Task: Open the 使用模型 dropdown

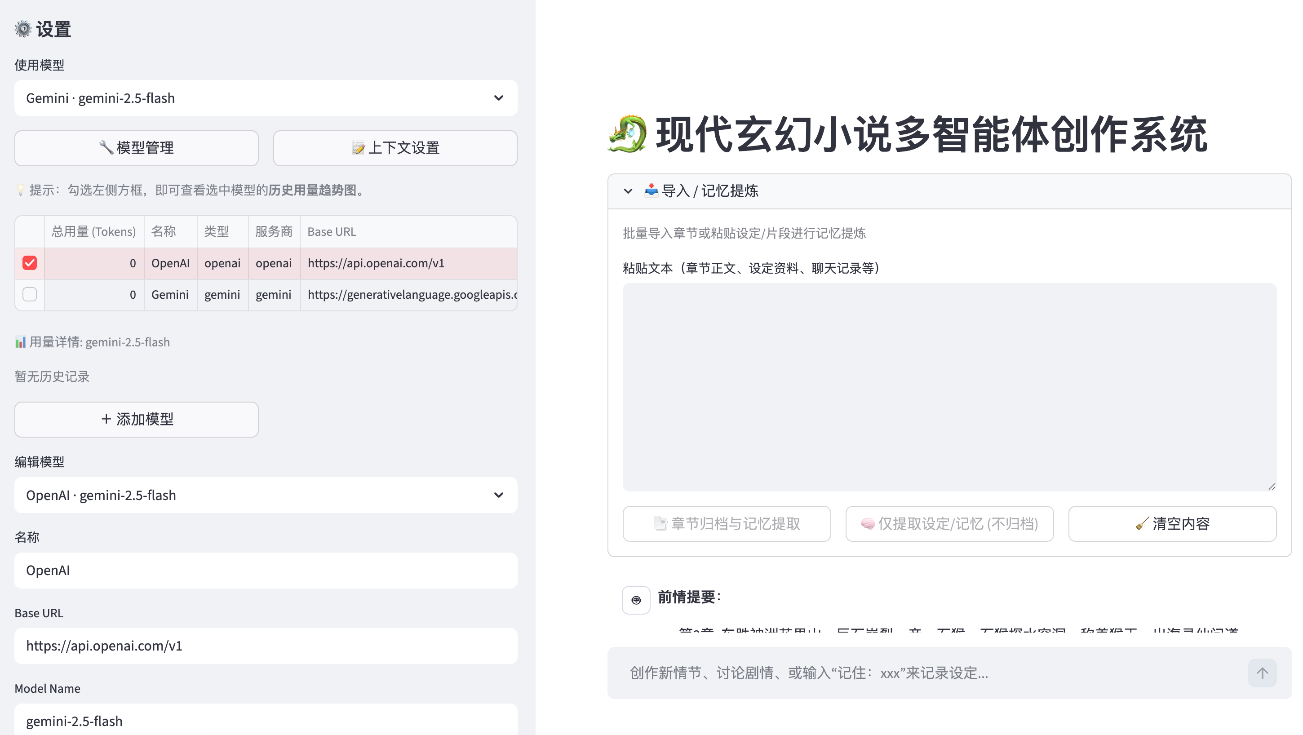Action: pos(266,97)
